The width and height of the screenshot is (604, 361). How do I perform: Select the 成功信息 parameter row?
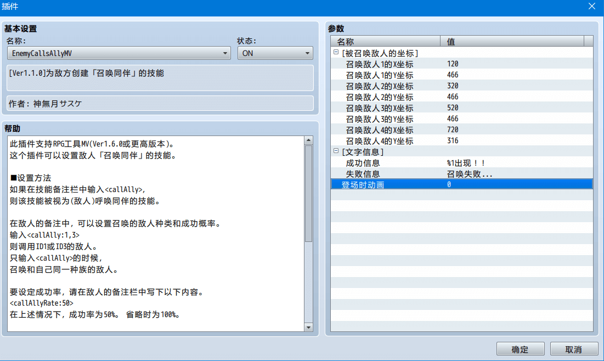461,163
